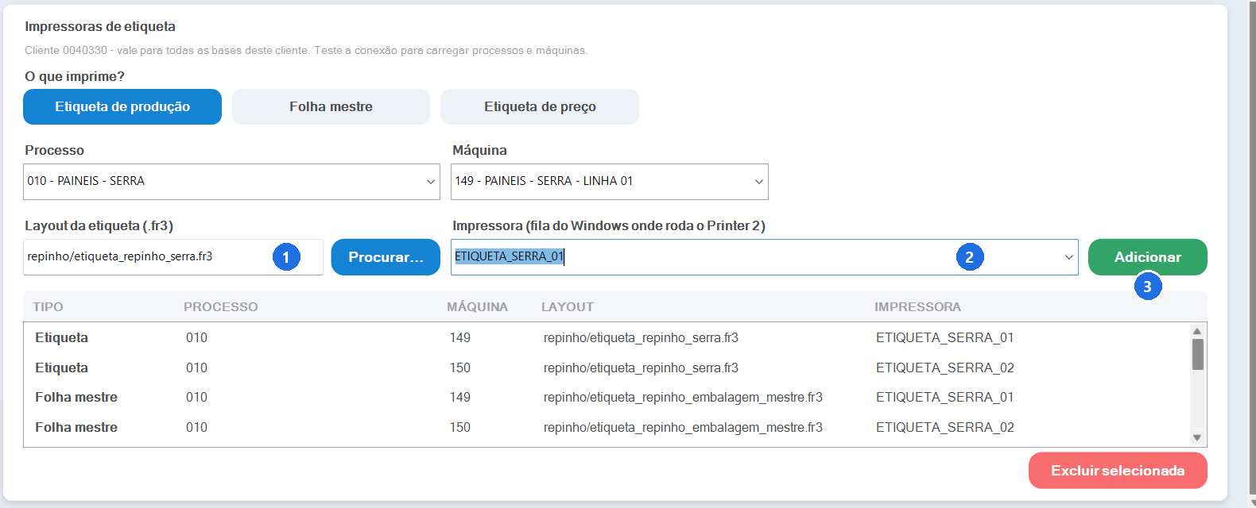The image size is (1256, 508).
Task: Select the Etiqueta row for machine 149
Action: tap(607, 337)
